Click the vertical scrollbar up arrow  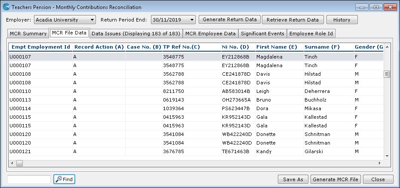(387, 47)
